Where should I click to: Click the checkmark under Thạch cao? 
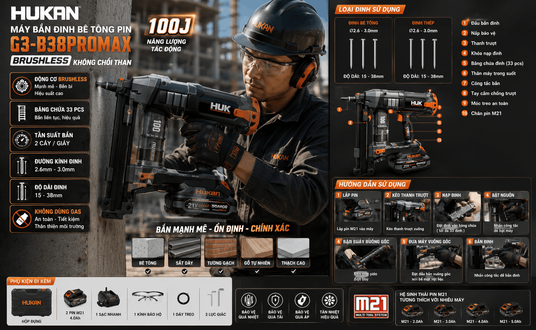point(293,271)
